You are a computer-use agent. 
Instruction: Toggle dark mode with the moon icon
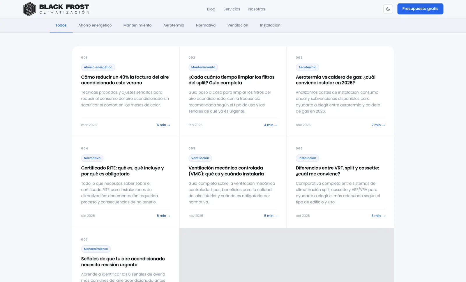tap(388, 9)
